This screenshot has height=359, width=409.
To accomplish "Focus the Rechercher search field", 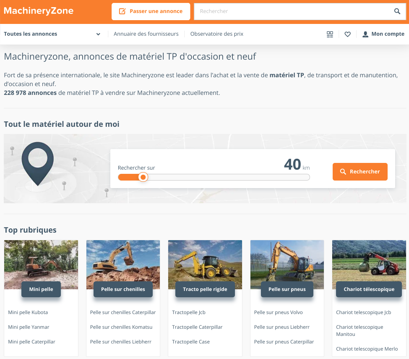I will [x=294, y=11].
